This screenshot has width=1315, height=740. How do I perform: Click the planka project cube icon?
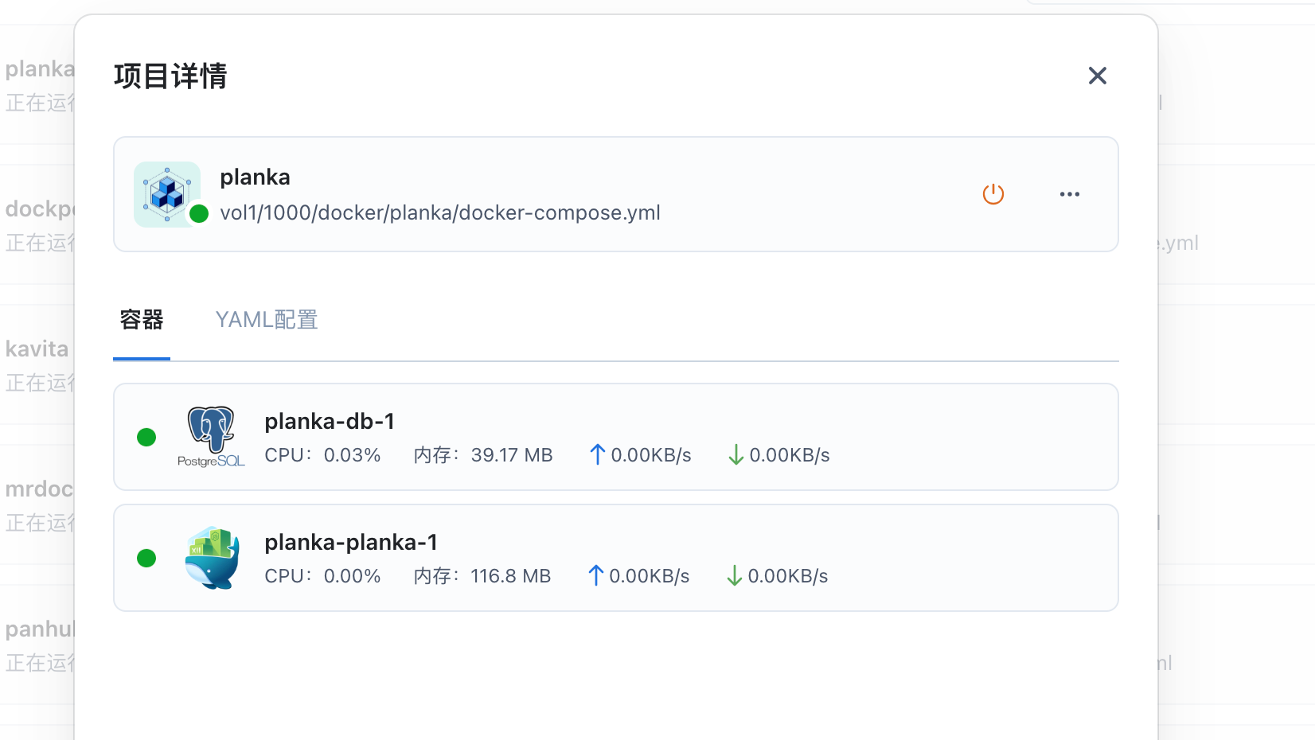167,194
